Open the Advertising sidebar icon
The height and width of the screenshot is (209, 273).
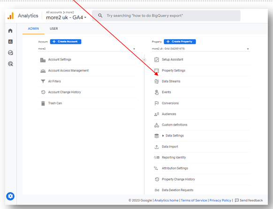(10, 64)
